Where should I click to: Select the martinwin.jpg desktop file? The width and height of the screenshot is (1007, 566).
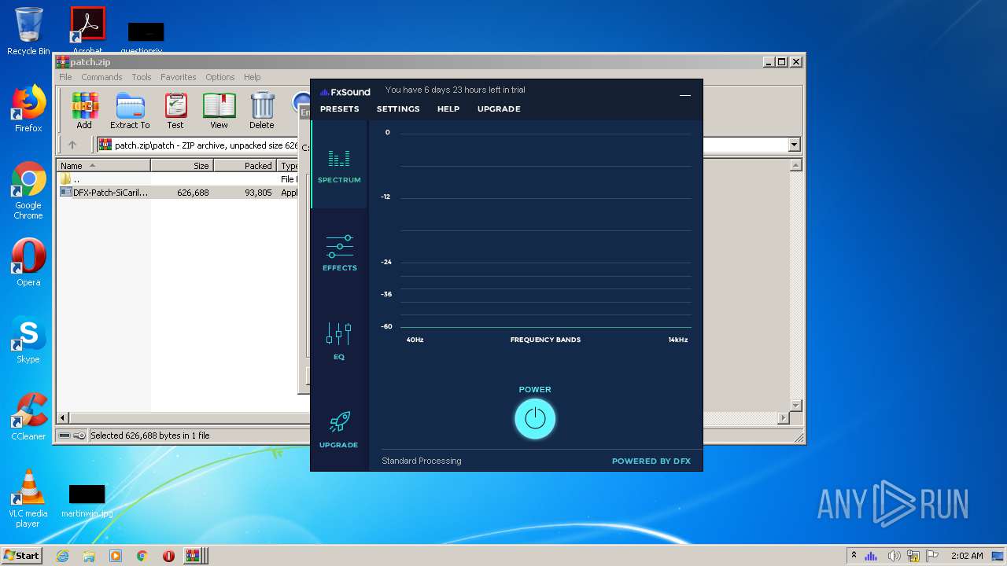pyautogui.click(x=87, y=501)
